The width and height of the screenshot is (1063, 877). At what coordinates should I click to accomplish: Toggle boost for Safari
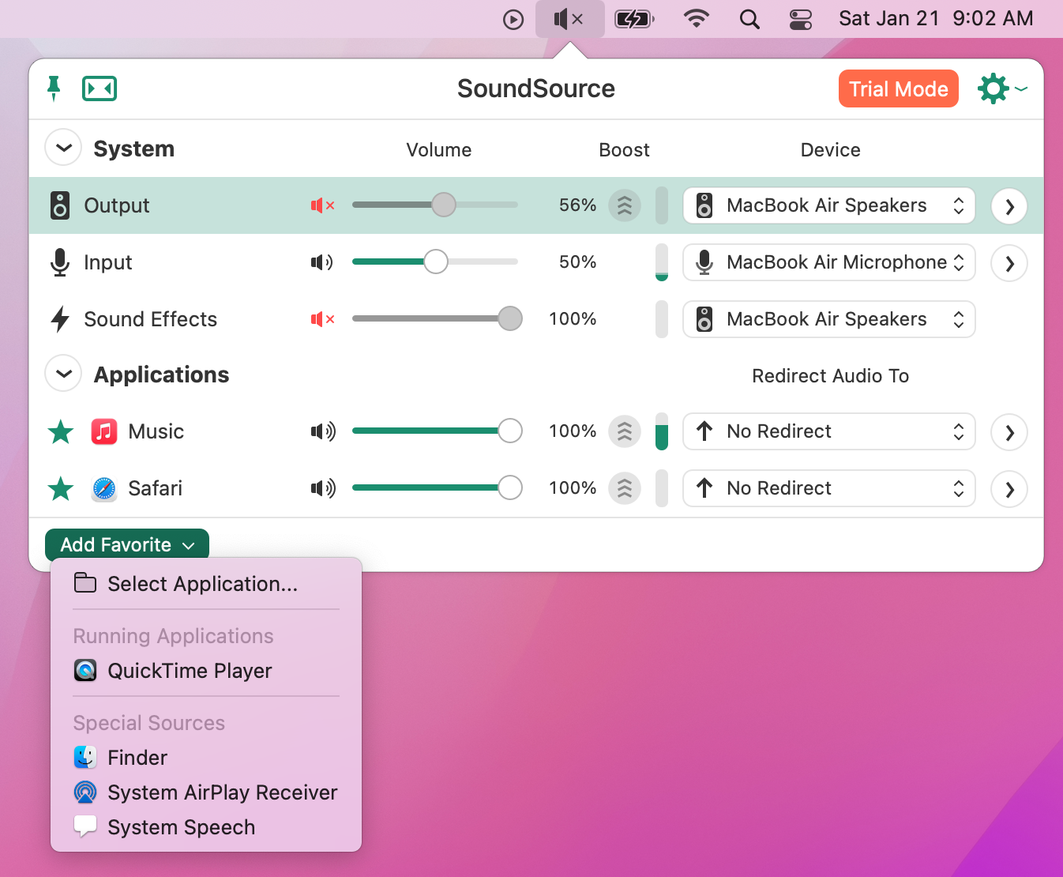[625, 488]
